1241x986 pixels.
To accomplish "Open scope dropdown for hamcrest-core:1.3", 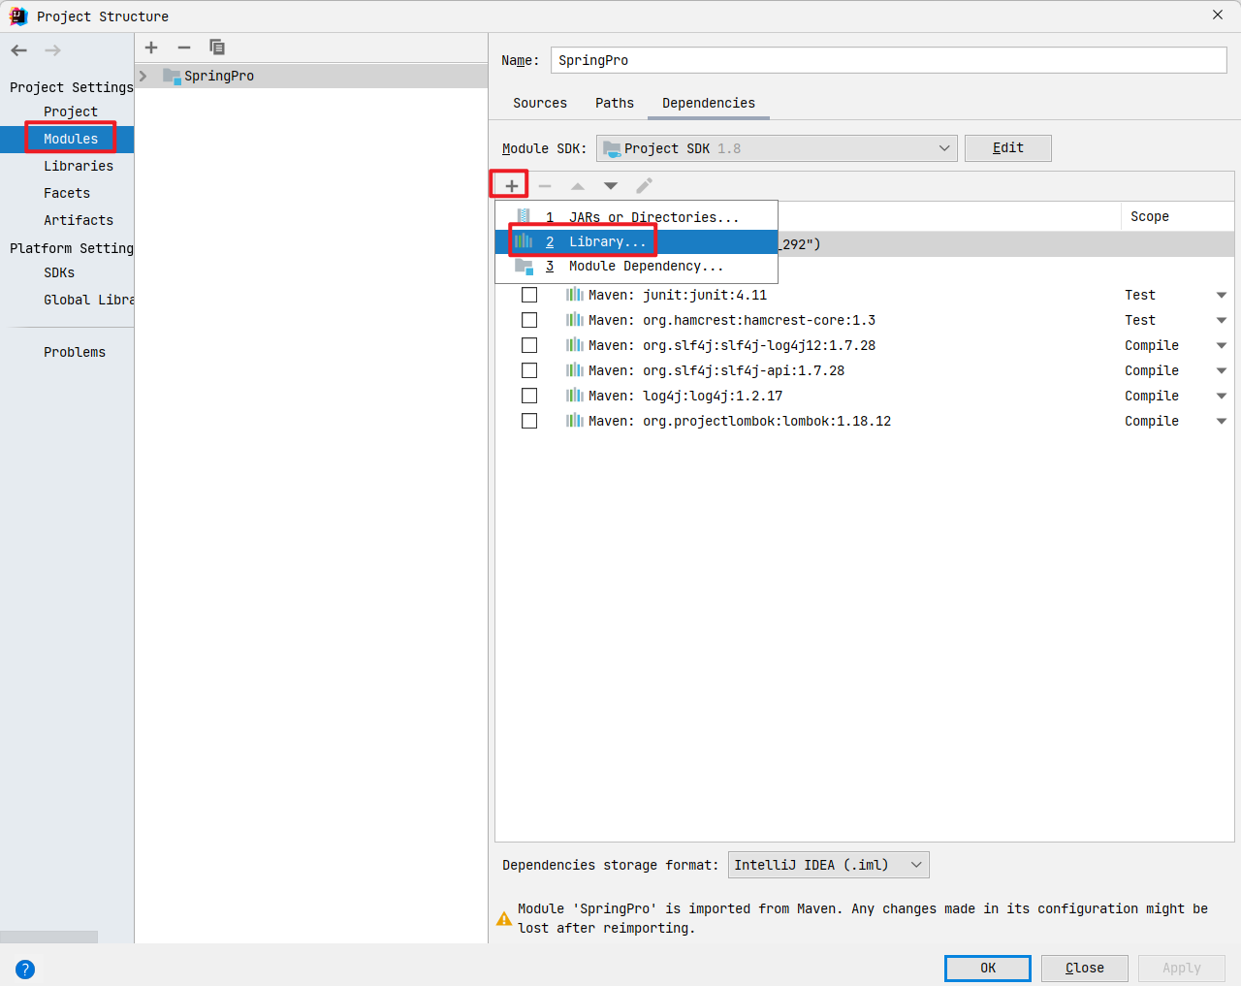I will pos(1222,320).
